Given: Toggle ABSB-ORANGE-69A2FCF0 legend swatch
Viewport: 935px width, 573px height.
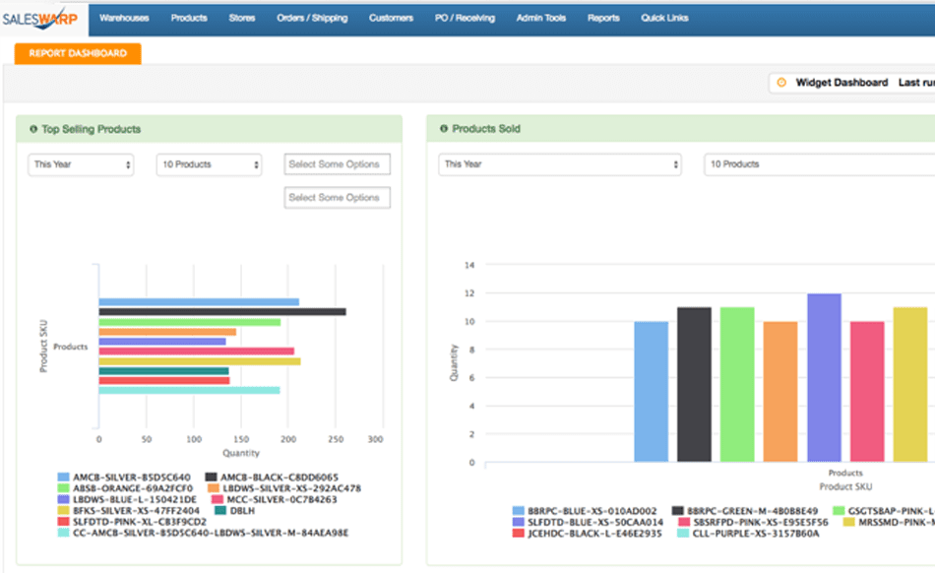Looking at the screenshot, I should (x=63, y=487).
